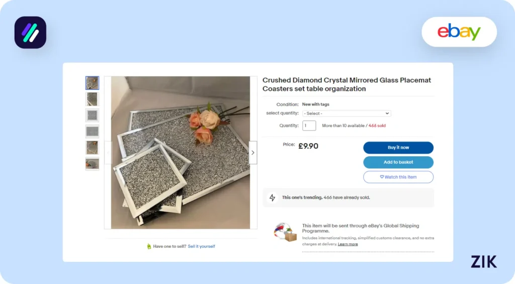Open the Sell it yourself link
The width and height of the screenshot is (515, 284).
click(x=201, y=246)
